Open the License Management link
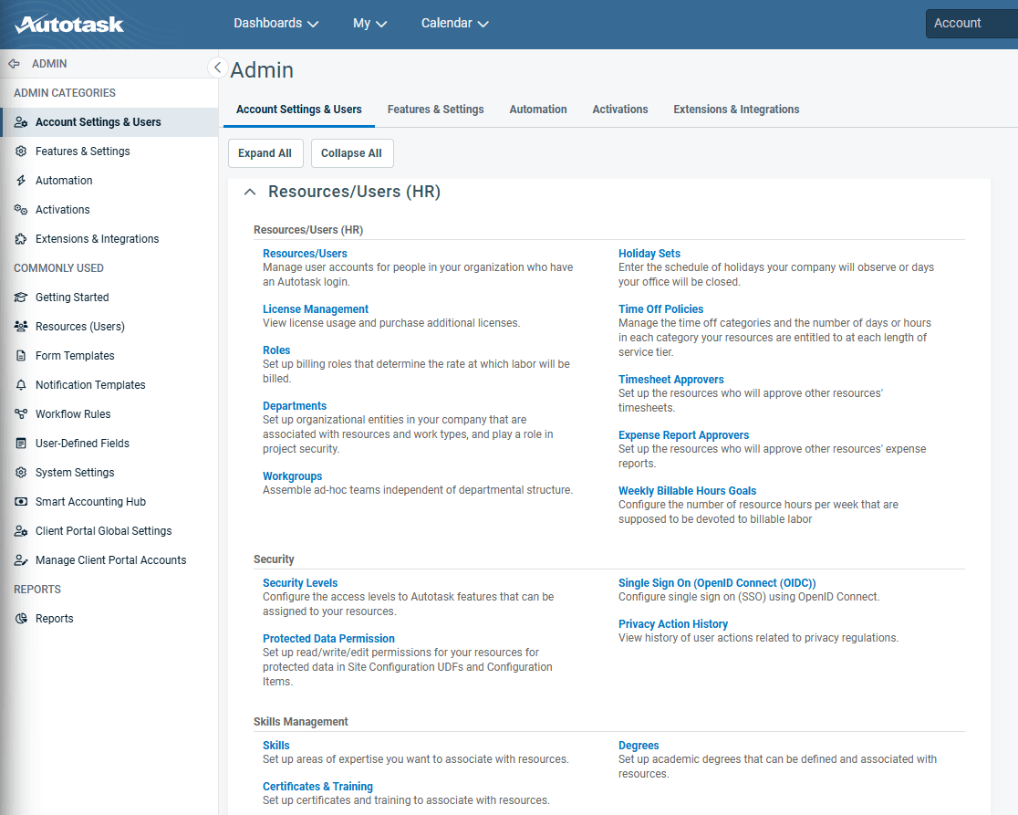Image resolution: width=1018 pixels, height=815 pixels. pos(316,309)
